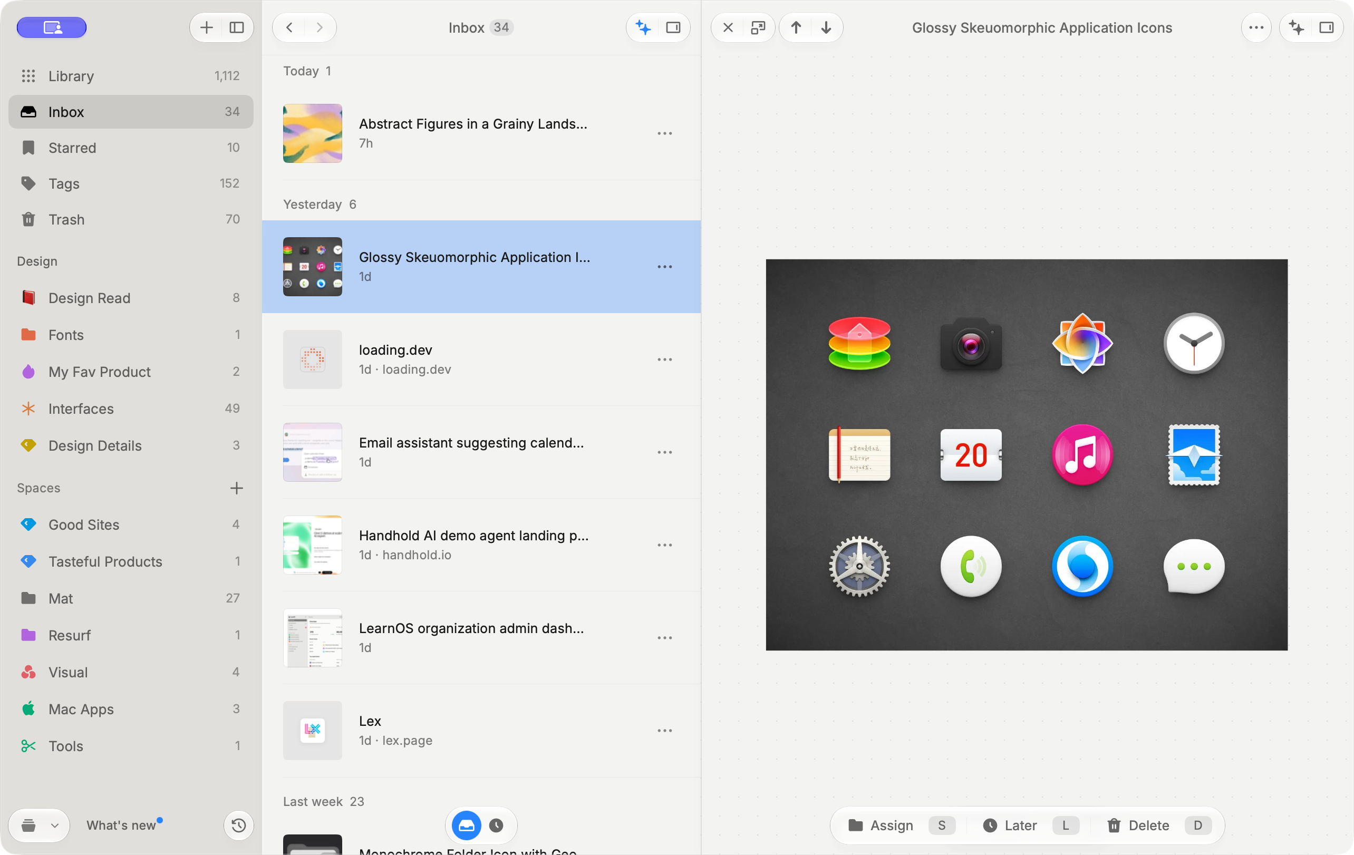Click the Last week 23 group header
Image resolution: width=1354 pixels, height=855 pixels.
point(323,801)
